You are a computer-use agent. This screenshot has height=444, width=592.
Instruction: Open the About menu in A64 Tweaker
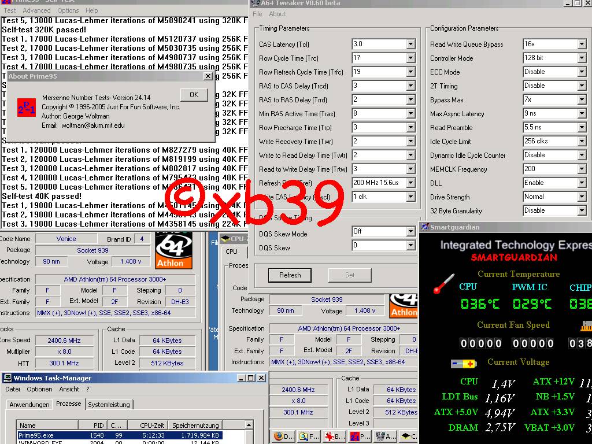point(277,14)
